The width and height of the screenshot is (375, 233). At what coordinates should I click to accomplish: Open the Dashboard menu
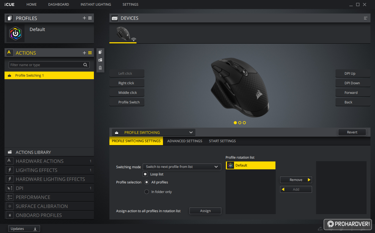pos(59,5)
